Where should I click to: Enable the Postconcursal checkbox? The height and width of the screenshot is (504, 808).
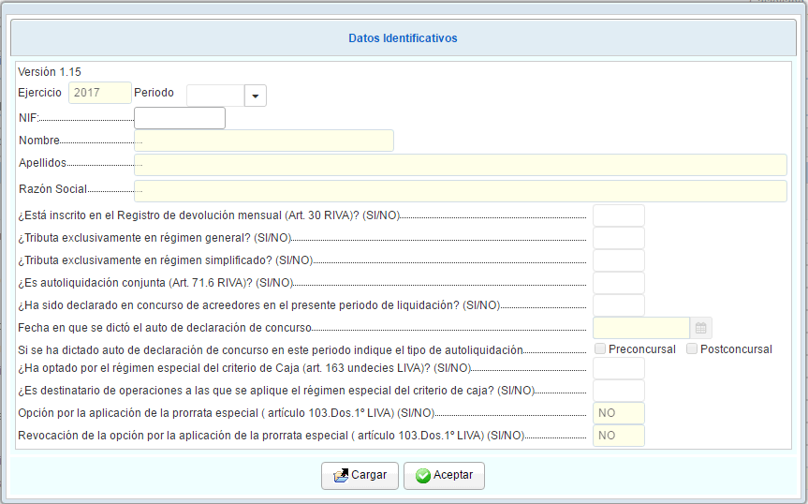click(x=692, y=349)
